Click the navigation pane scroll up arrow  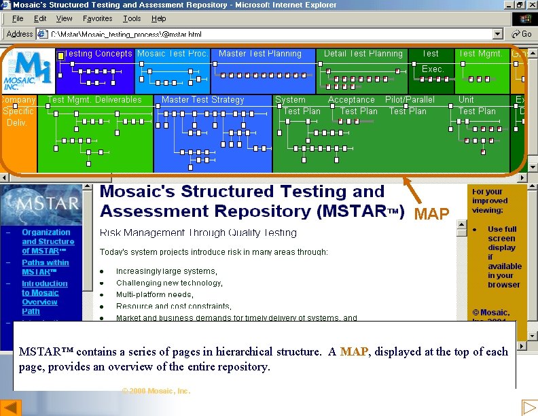coord(88,187)
